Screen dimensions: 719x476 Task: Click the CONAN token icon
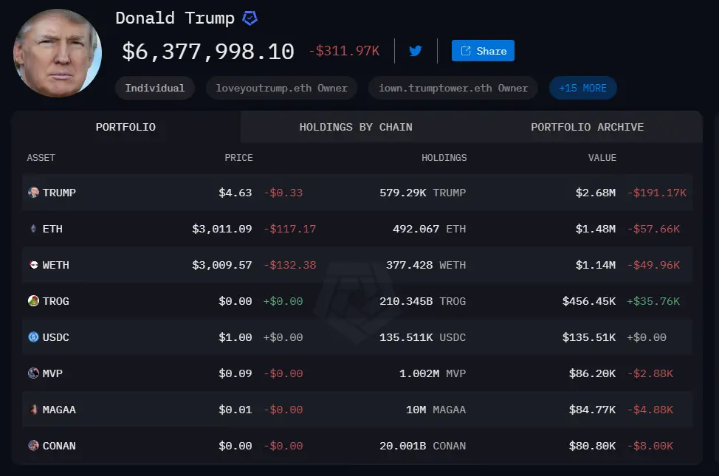click(33, 446)
